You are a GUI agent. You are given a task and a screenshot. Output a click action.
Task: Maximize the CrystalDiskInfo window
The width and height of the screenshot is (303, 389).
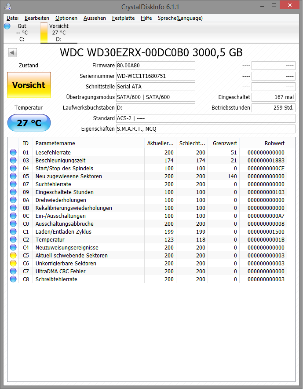274,5
